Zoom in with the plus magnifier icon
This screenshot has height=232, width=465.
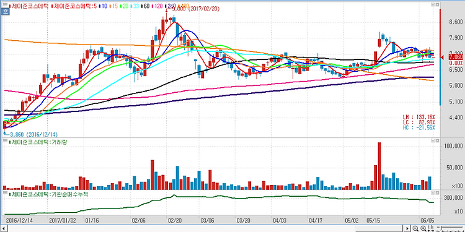coord(423,228)
